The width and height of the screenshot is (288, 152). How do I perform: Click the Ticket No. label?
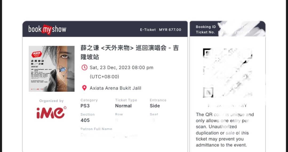point(205,32)
